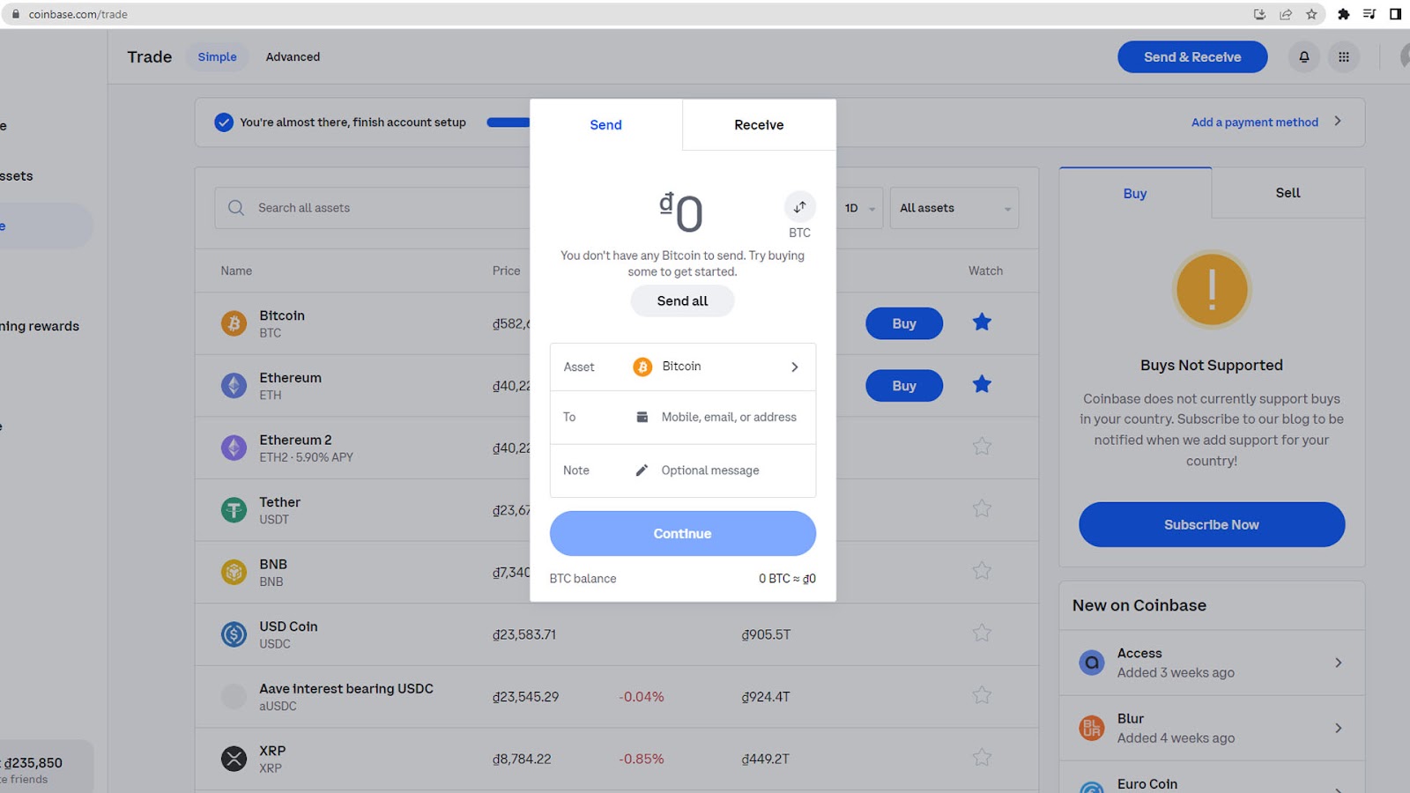Viewport: 1410px width, 793px height.
Task: Switch to the Receive tab
Action: click(759, 125)
